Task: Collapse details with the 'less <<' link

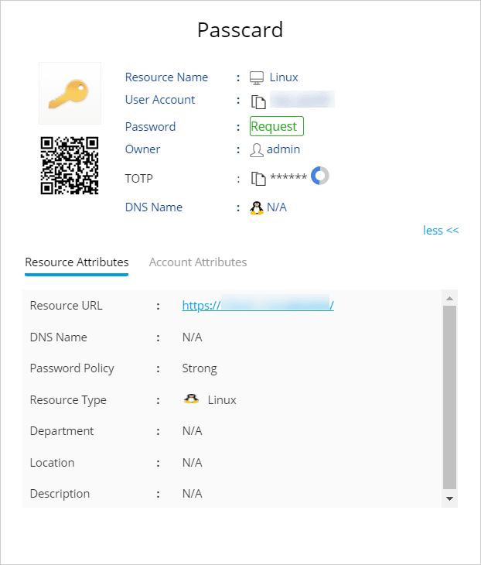Action: (x=441, y=231)
